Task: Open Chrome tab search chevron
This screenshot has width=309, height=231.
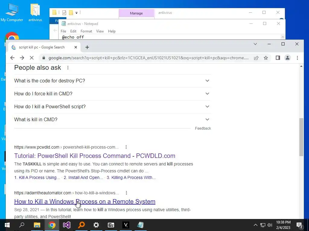Action: tap(255, 44)
